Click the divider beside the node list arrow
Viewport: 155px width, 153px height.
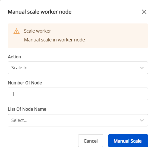pos(136,120)
